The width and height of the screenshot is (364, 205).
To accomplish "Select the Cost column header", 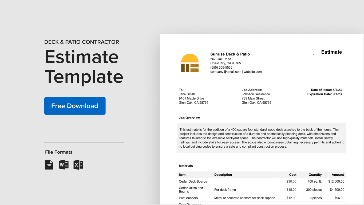I will point(292,175).
